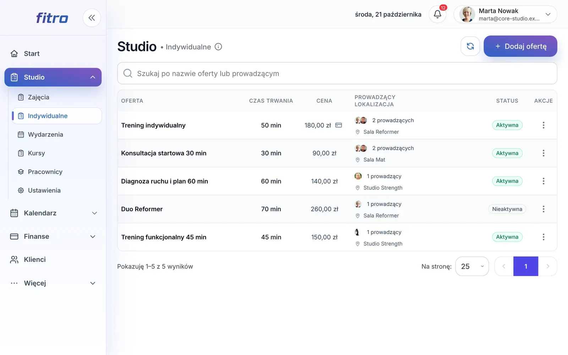
Task: Click Marta Nowak profile avatar
Action: point(467,14)
